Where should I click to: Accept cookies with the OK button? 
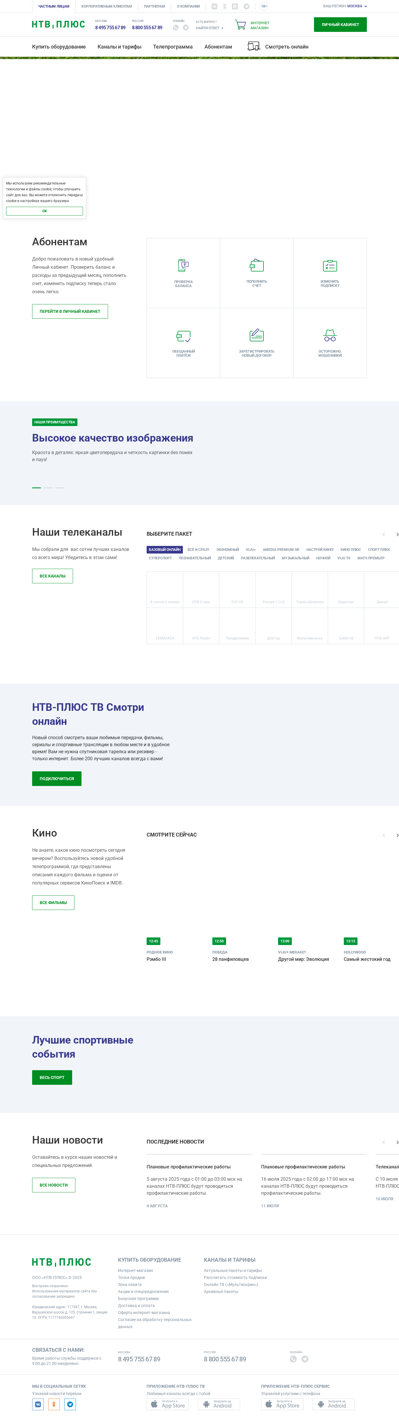click(45, 211)
